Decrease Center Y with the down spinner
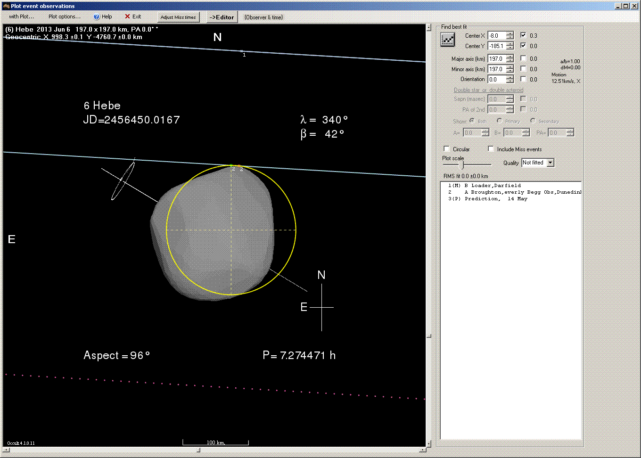641x458 pixels. [510, 48]
